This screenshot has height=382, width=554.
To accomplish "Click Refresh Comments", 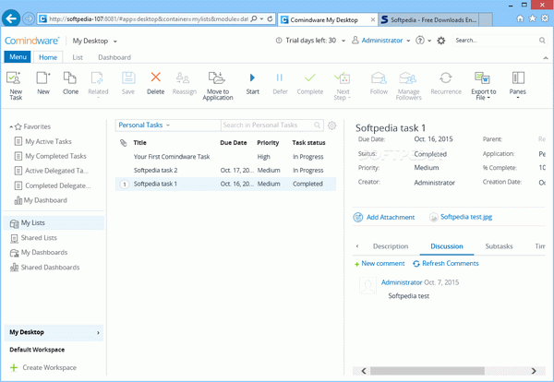I will click(446, 264).
